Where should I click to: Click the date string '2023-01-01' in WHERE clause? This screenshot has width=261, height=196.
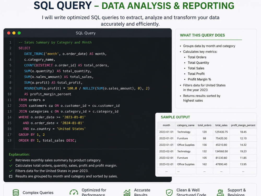coord(74,117)
